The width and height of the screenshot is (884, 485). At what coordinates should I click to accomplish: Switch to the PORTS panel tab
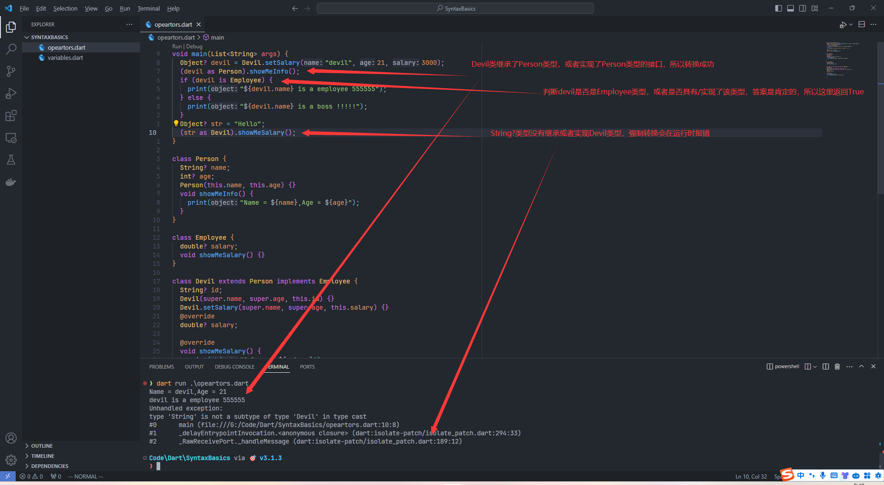pyautogui.click(x=307, y=367)
